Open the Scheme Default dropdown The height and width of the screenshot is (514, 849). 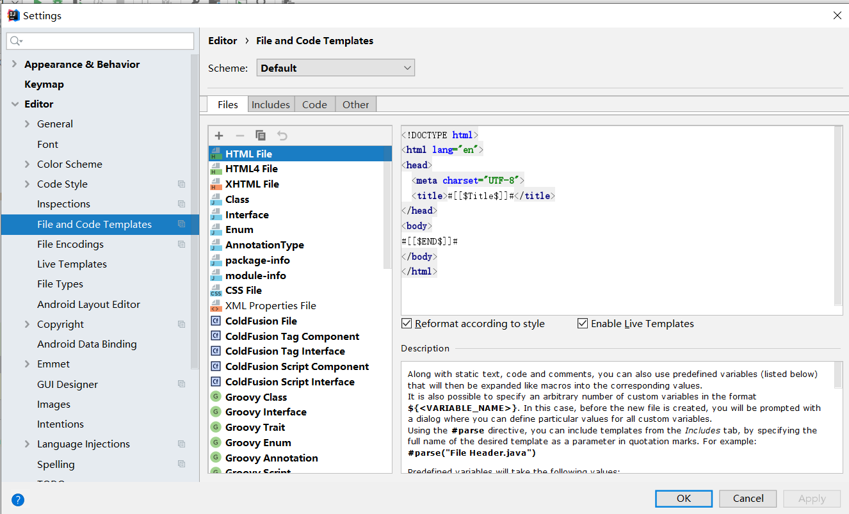click(x=336, y=68)
